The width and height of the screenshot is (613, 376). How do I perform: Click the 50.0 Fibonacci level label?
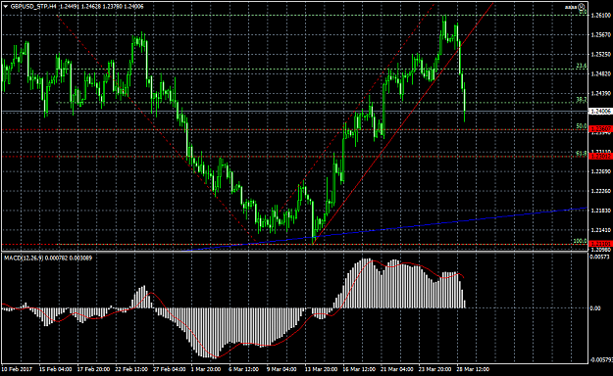pos(582,126)
